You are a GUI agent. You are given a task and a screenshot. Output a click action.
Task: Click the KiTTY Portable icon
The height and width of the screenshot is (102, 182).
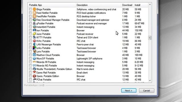(34, 37)
